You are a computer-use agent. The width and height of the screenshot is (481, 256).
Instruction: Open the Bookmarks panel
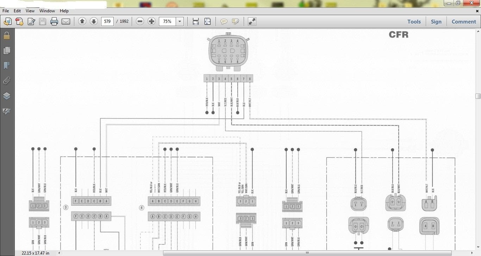click(x=6, y=65)
